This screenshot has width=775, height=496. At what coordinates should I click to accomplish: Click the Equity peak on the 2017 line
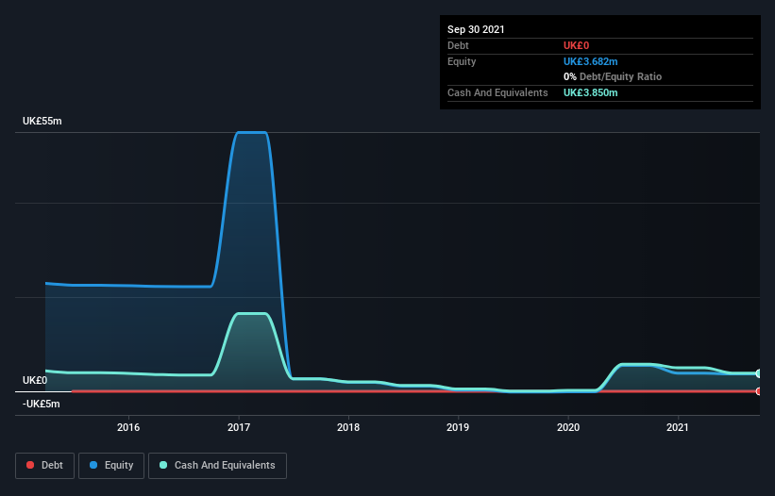click(x=252, y=132)
